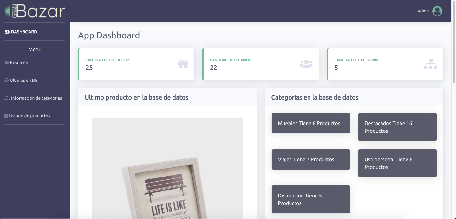
Task: Click the framed picture product image
Action: 167,168
